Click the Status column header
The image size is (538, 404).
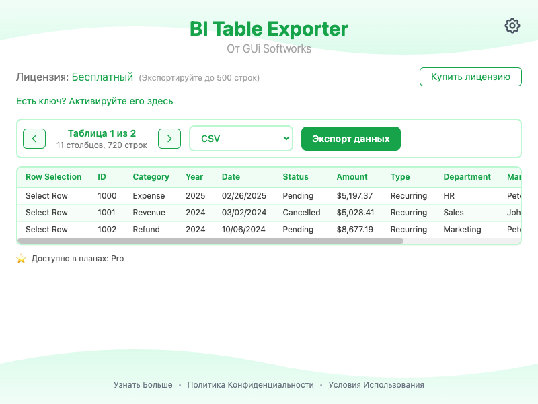click(x=295, y=177)
